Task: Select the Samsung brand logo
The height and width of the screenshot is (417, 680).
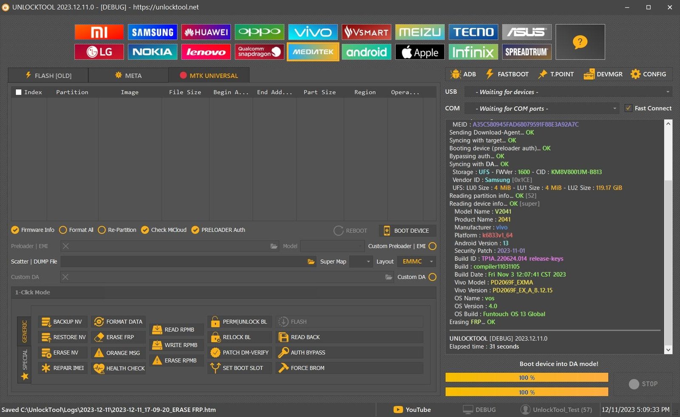Action: click(153, 32)
